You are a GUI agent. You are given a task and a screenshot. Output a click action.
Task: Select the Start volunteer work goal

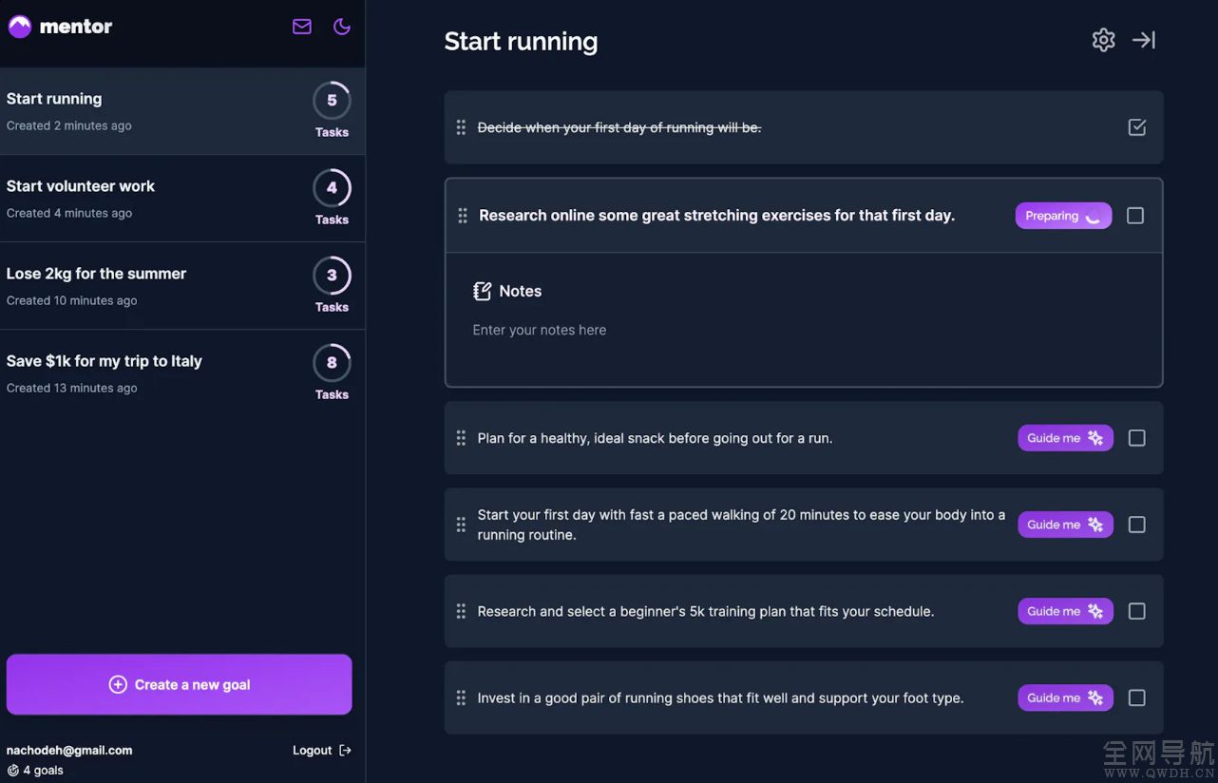click(182, 199)
